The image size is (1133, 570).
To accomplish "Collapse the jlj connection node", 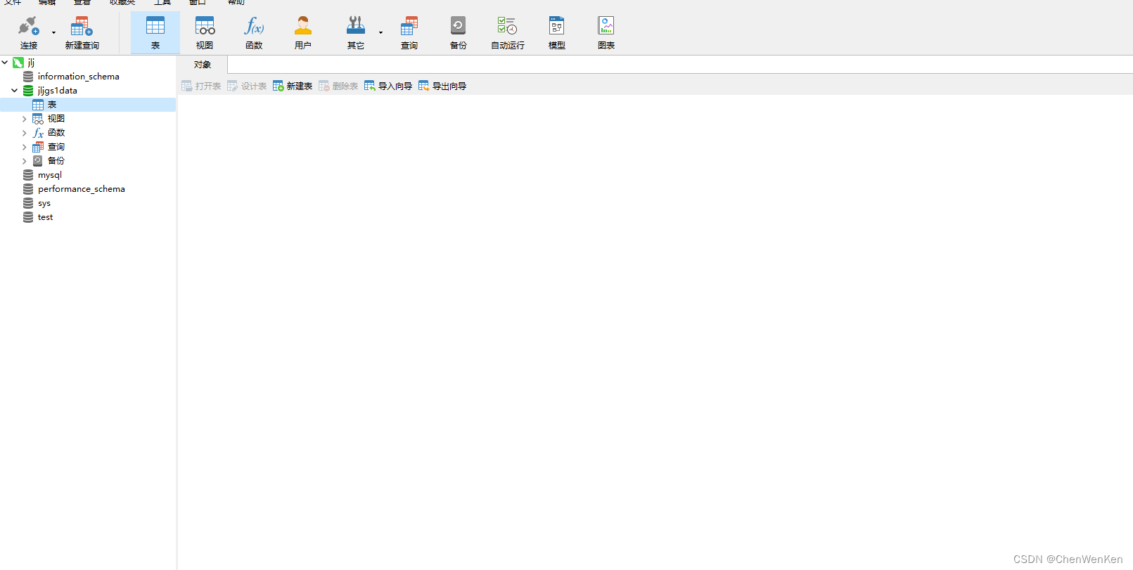I will point(5,63).
